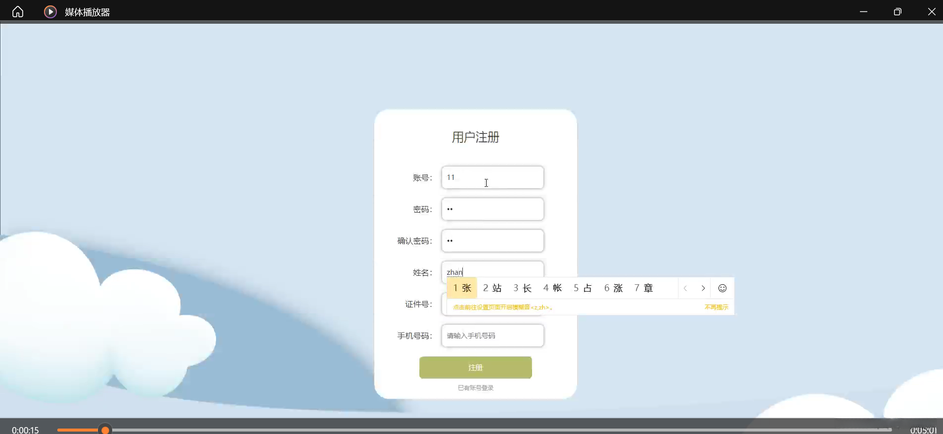The width and height of the screenshot is (943, 434).
Task: Choose candidate 3 长
Action: pos(523,288)
